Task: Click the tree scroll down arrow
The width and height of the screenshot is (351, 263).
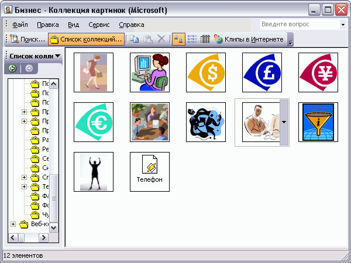Action: pos(54,228)
